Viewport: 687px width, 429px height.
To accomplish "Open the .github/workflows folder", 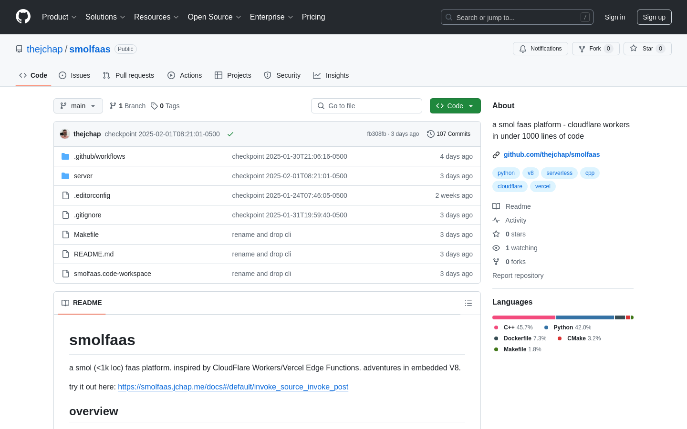I will click(99, 156).
